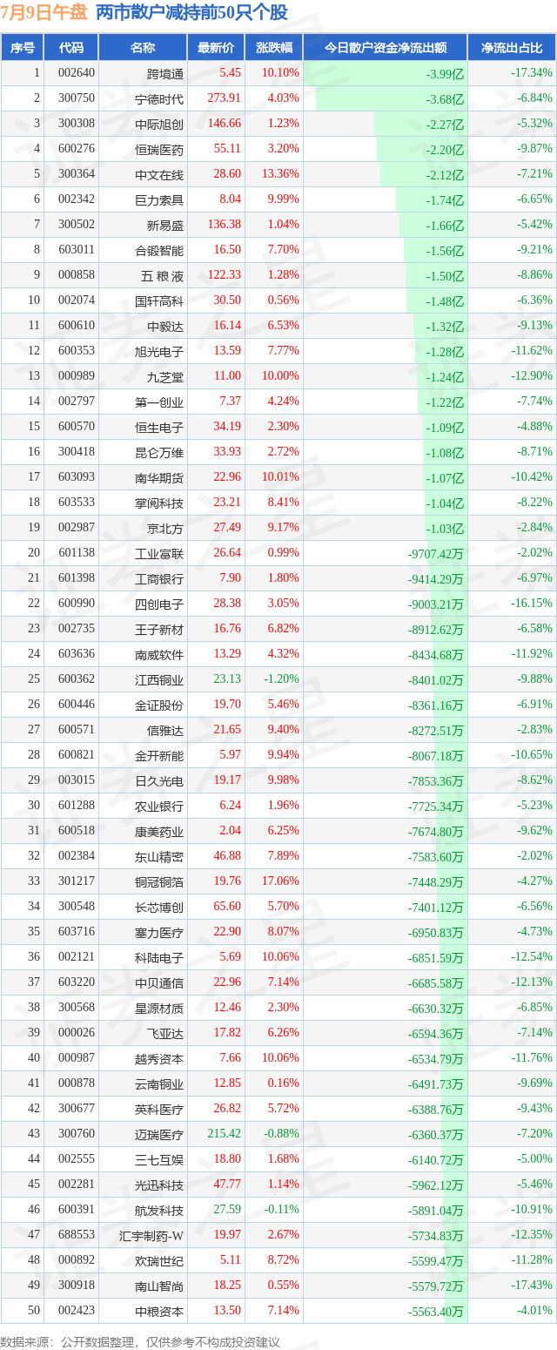Select stock name 金开新能
This screenshot has width=557, height=1350.
point(159,756)
